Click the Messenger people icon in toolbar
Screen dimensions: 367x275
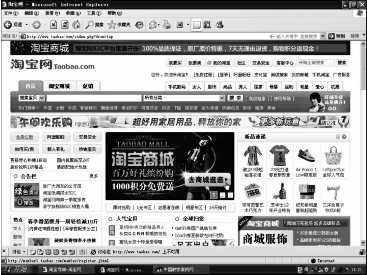[219, 25]
